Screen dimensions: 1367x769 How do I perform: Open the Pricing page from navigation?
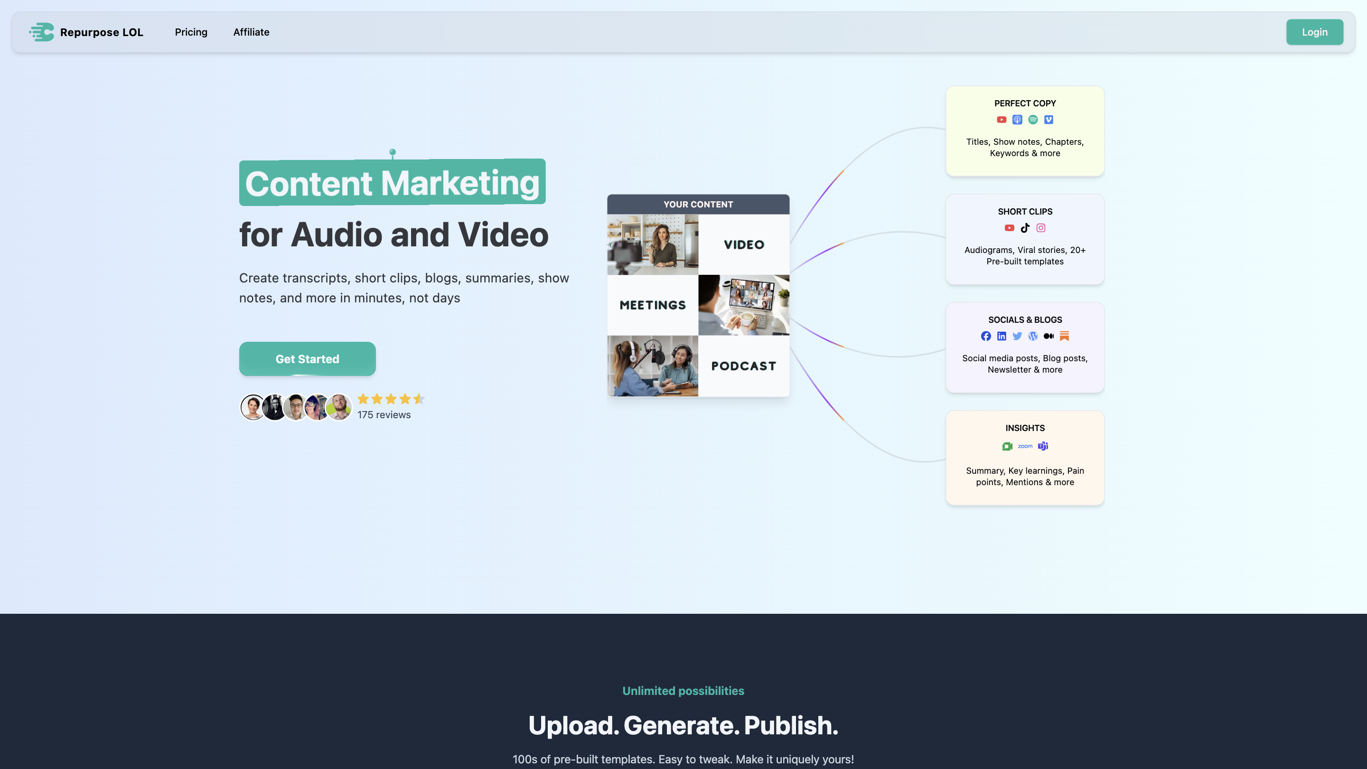[x=191, y=32]
